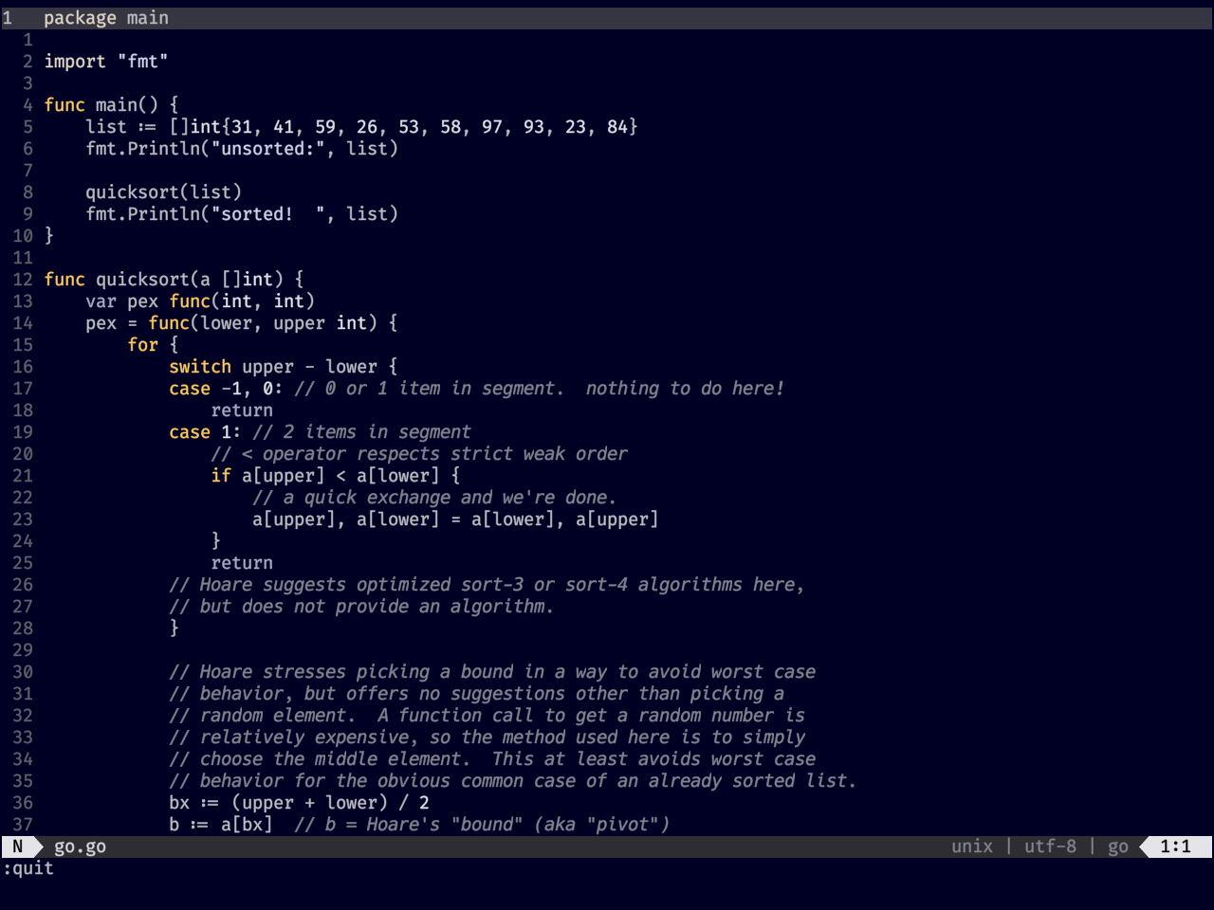Click the ':quit' command line
This screenshot has width=1214, height=910.
28,868
